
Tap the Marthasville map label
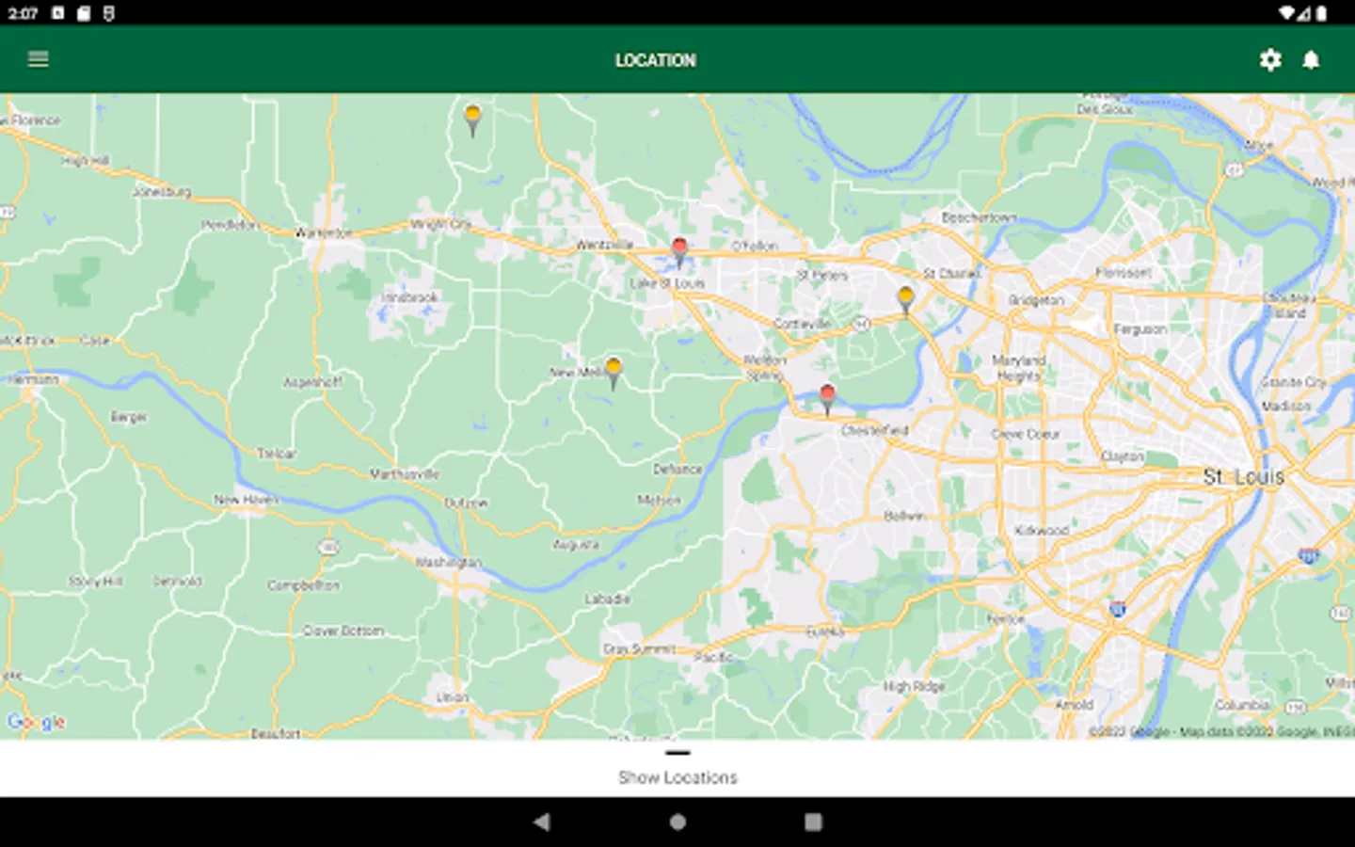[404, 473]
